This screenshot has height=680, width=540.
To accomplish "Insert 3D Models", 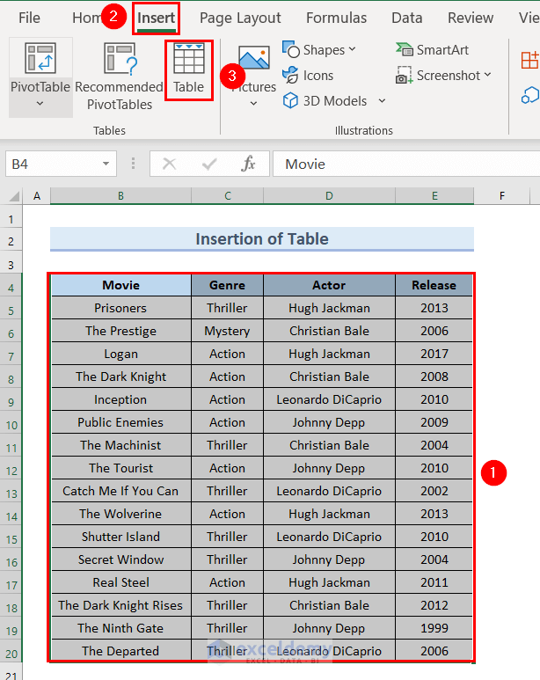I will 325,101.
